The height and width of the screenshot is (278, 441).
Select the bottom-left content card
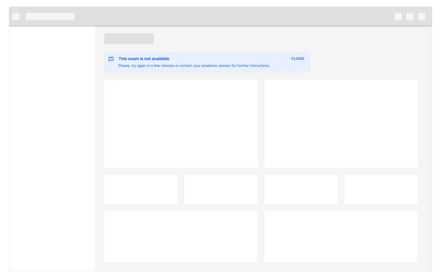point(181,237)
